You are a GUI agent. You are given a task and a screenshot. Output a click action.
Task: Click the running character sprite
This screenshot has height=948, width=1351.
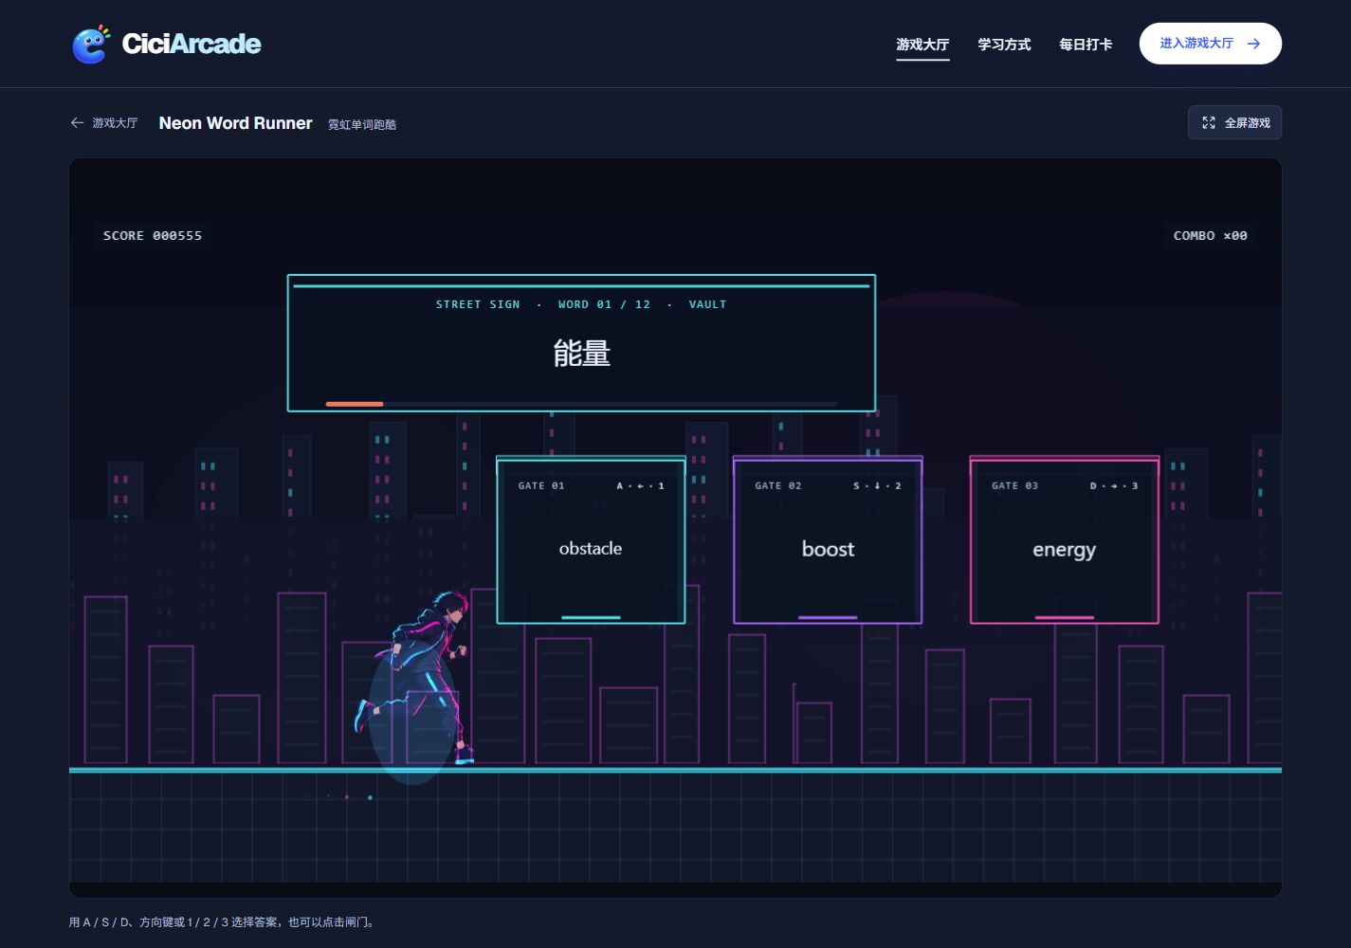414,678
